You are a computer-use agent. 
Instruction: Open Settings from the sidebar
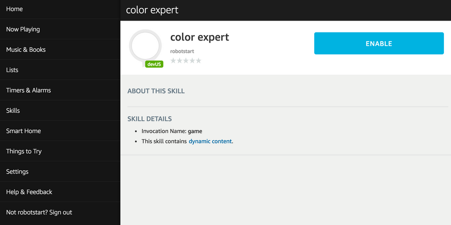17,171
